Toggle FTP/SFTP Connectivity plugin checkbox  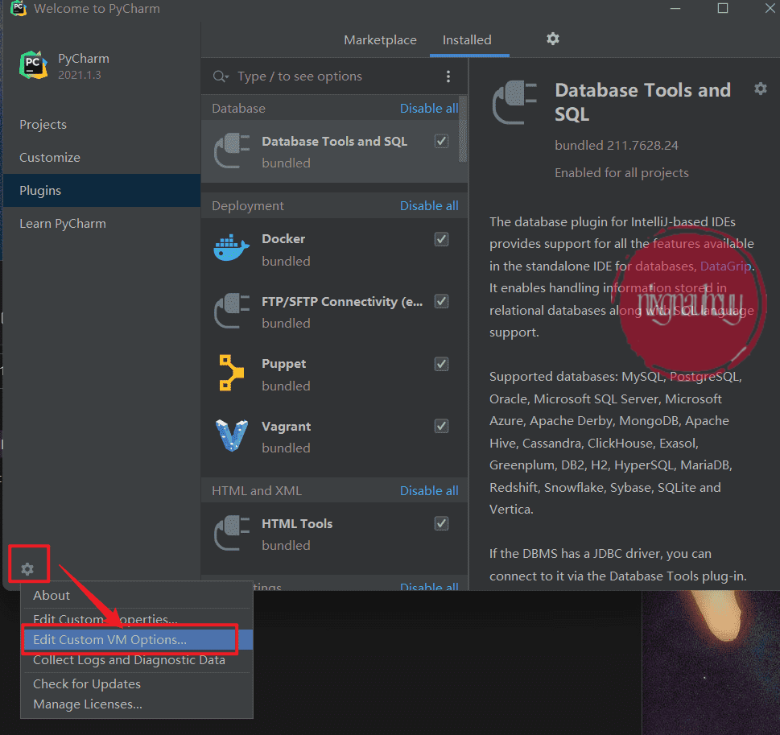[441, 302]
